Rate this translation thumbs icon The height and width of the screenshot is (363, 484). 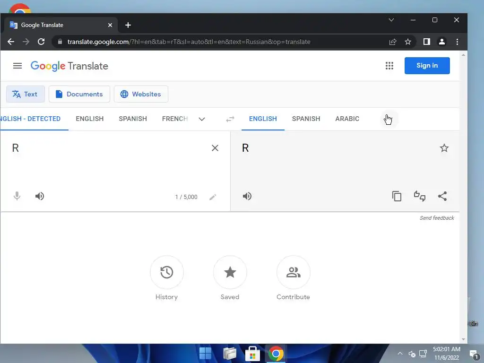420,196
